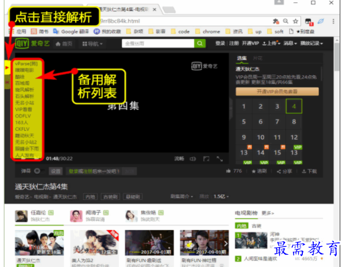345x267 pixels.
Task: Click the 分享 share button
Action: 284,171
